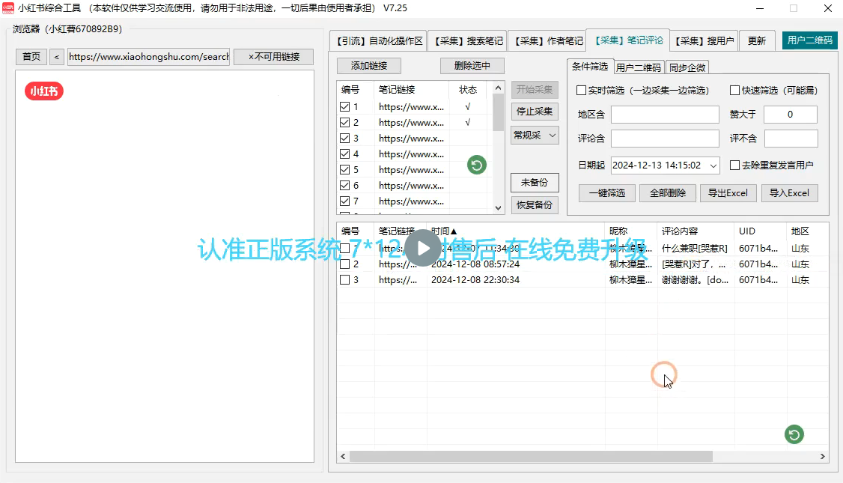Enable 实时筛选 checkbox
This screenshot has width=843, height=483.
coord(581,91)
